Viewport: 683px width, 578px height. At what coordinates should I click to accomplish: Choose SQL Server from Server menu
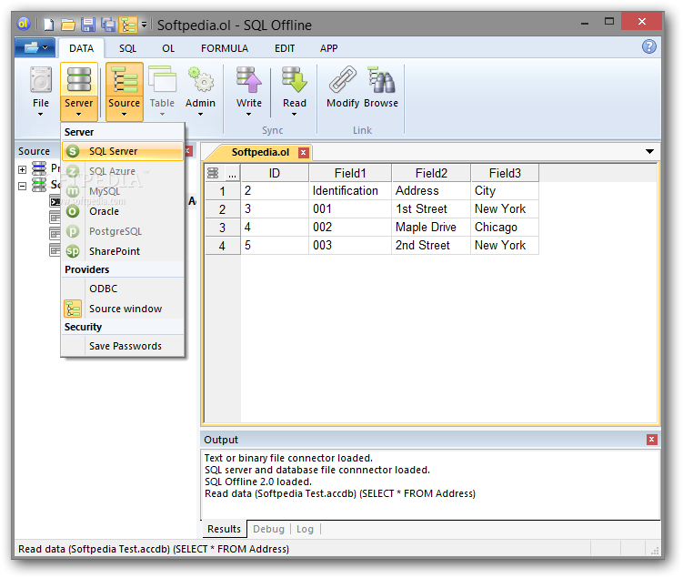(x=123, y=151)
